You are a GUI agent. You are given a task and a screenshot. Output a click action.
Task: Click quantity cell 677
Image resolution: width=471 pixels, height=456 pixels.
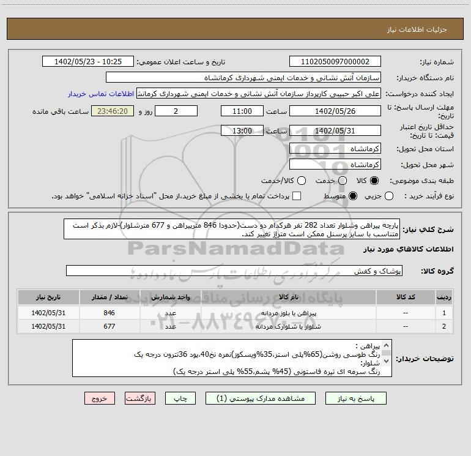(109, 326)
